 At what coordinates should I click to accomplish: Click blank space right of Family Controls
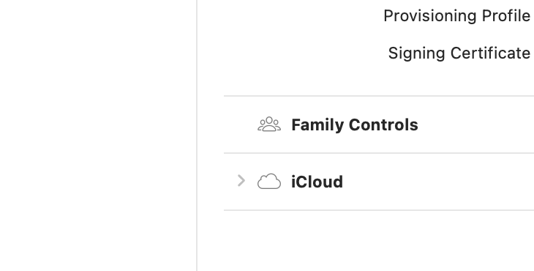pyautogui.click(x=475, y=125)
